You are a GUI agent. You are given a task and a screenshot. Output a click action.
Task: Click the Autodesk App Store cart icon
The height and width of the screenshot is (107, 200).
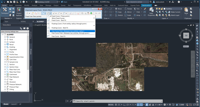point(170,2)
